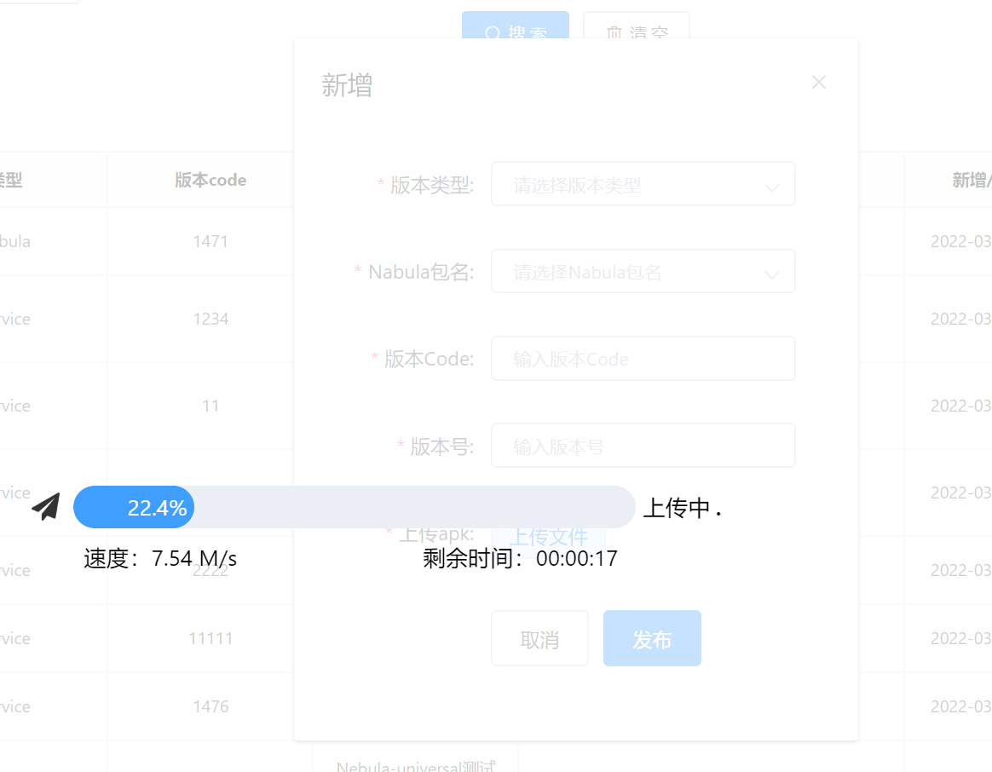Image resolution: width=992 pixels, height=772 pixels.
Task: Open the 上传文件 file chooser link
Action: click(x=550, y=537)
